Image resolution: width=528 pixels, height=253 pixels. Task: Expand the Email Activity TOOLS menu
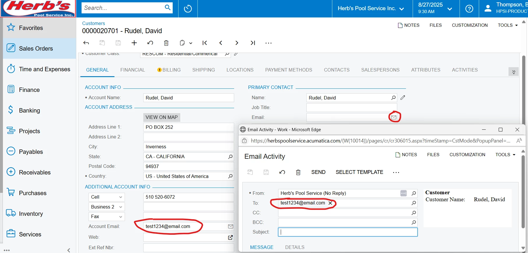click(x=505, y=155)
